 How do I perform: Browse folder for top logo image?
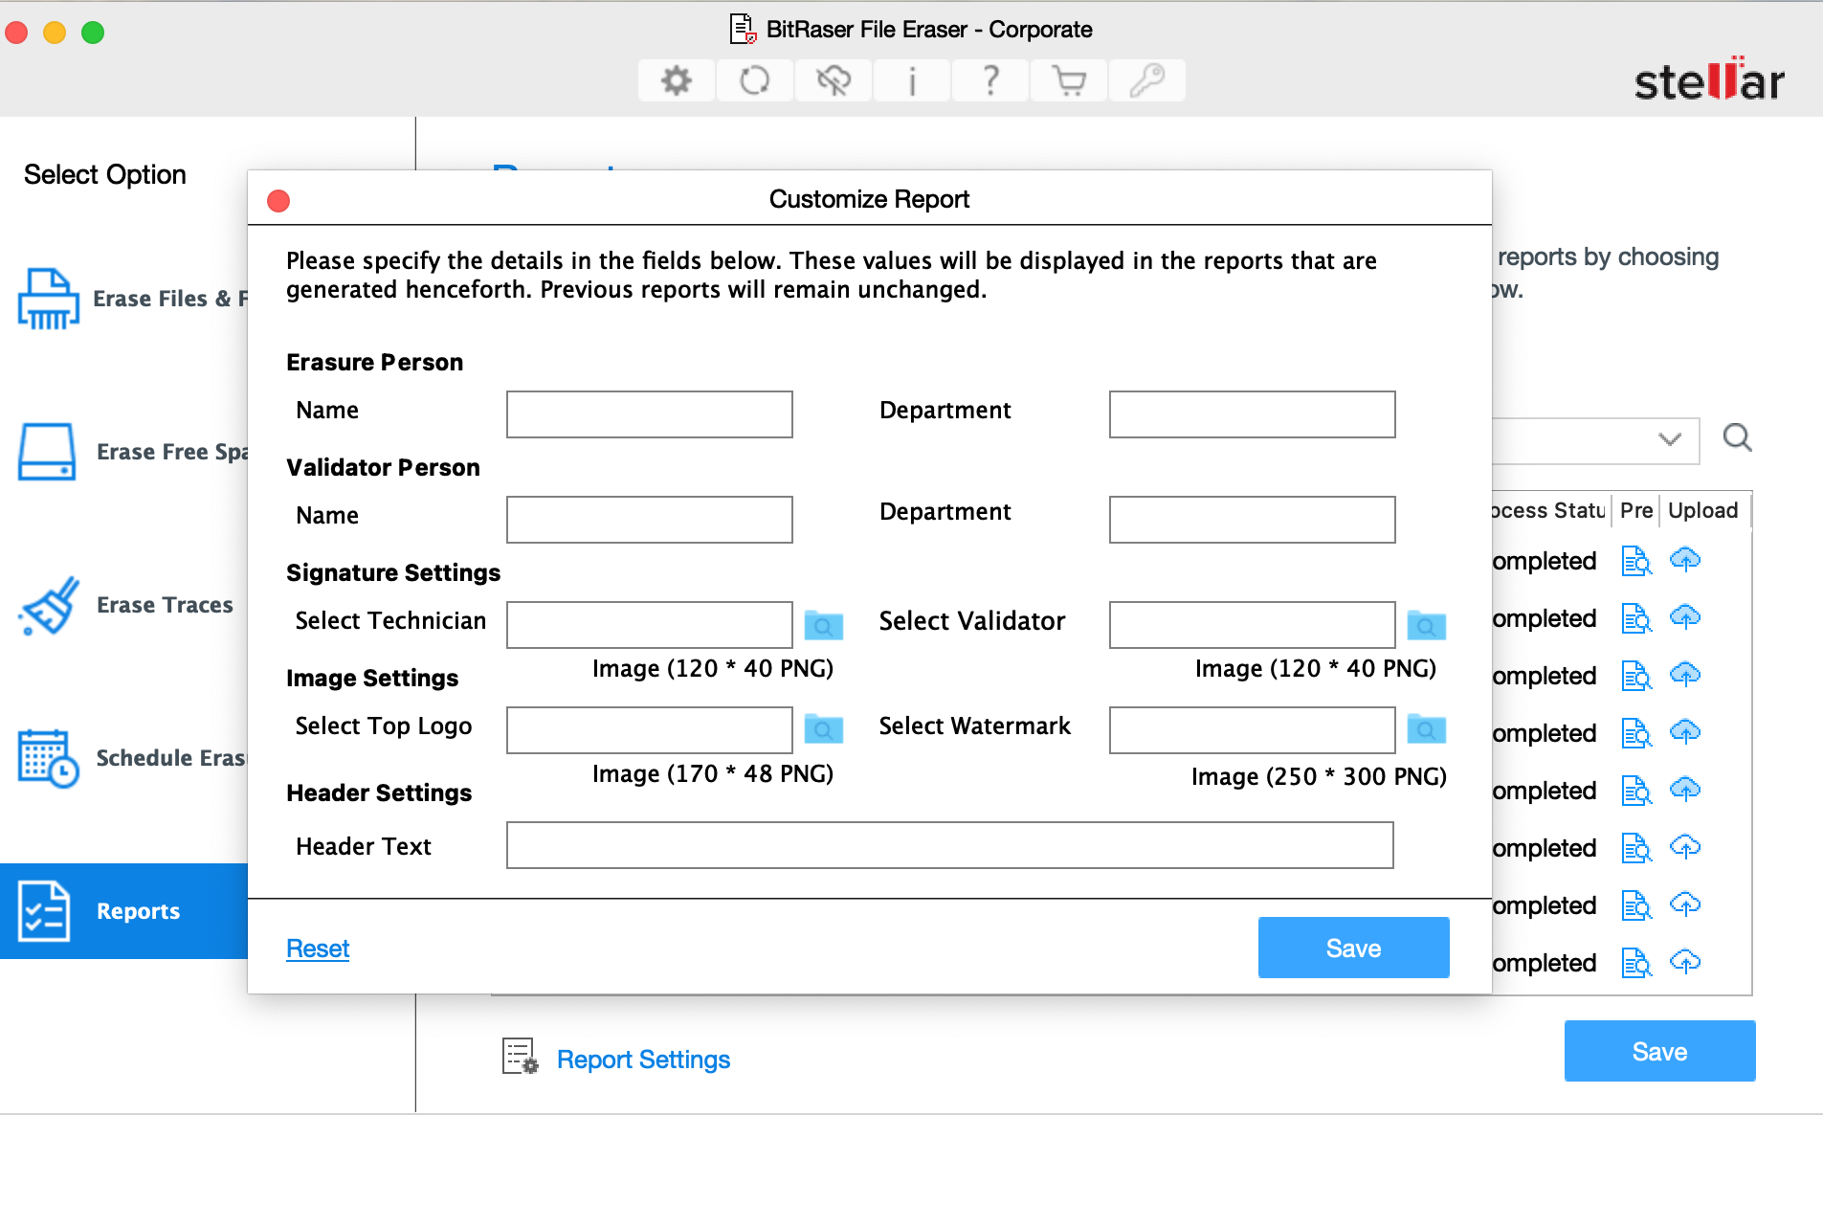823,729
